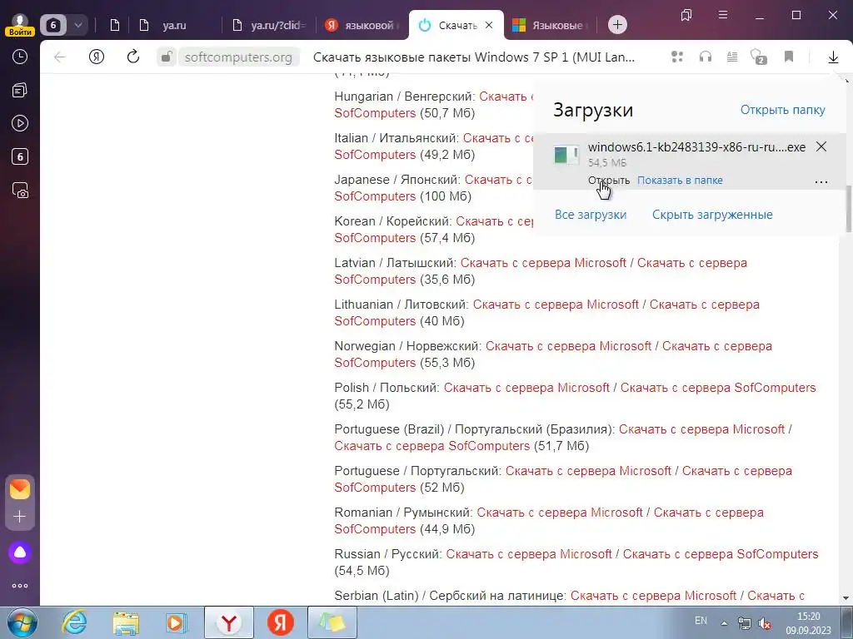Open Windows Explorer from taskbar
The height and width of the screenshot is (639, 853).
tap(126, 622)
